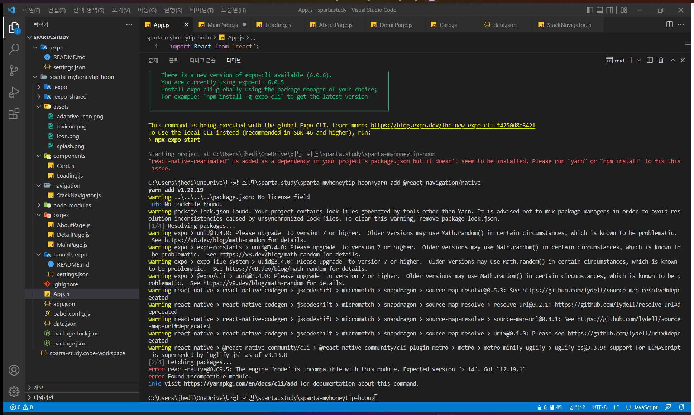Toggle secondary side bar layout icon
This screenshot has width=694, height=415.
609,10
